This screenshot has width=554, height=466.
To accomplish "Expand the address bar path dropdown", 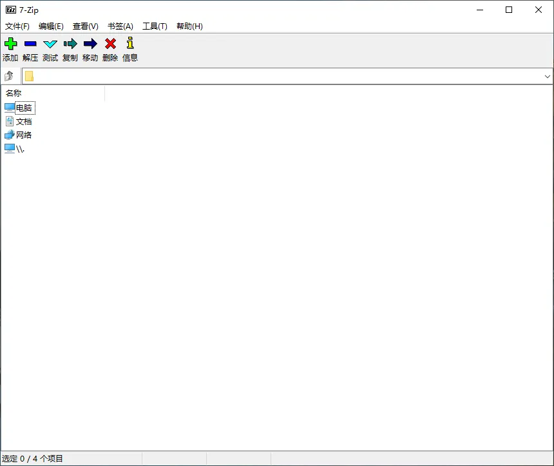I will 548,76.
